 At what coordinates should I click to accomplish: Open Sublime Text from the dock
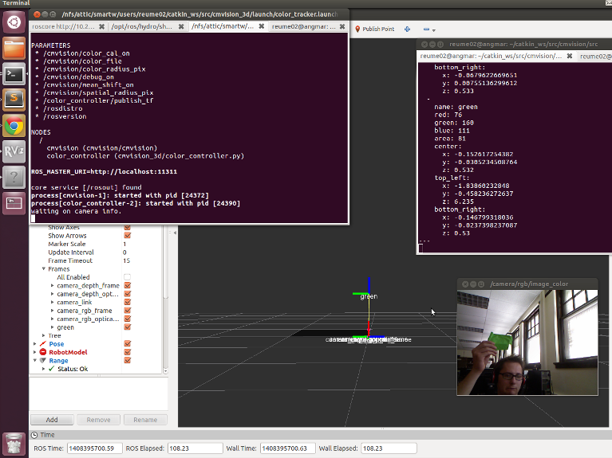coord(14,100)
